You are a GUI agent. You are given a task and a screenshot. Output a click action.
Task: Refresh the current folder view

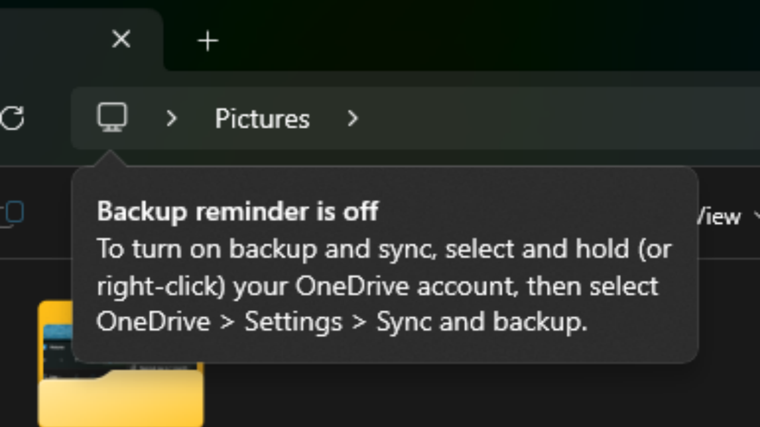(12, 118)
